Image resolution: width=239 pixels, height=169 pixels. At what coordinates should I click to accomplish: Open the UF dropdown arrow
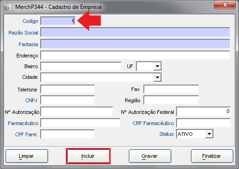tap(157, 66)
